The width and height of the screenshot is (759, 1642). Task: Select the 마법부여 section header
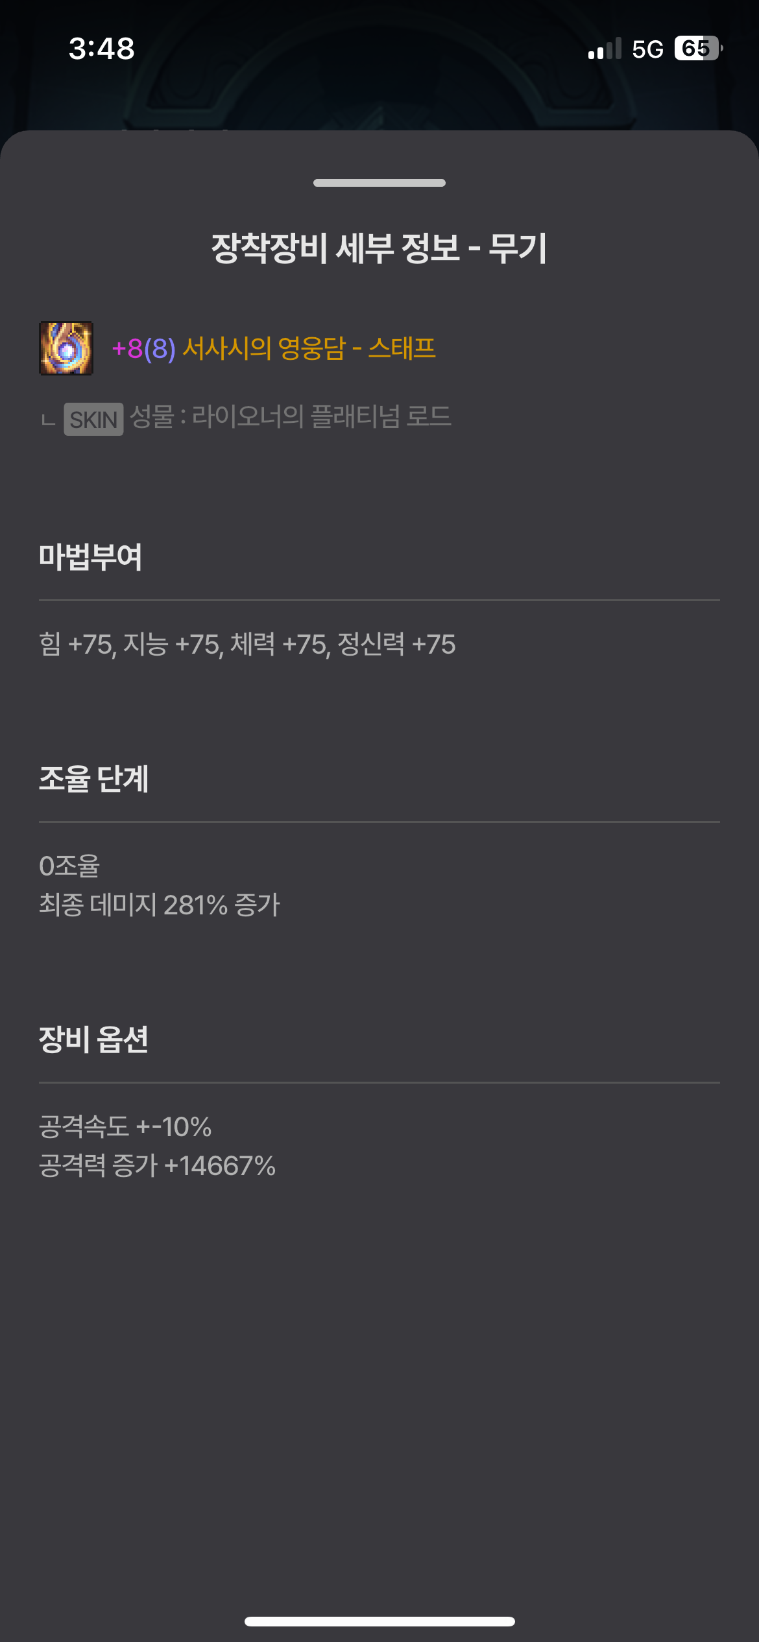coord(90,556)
